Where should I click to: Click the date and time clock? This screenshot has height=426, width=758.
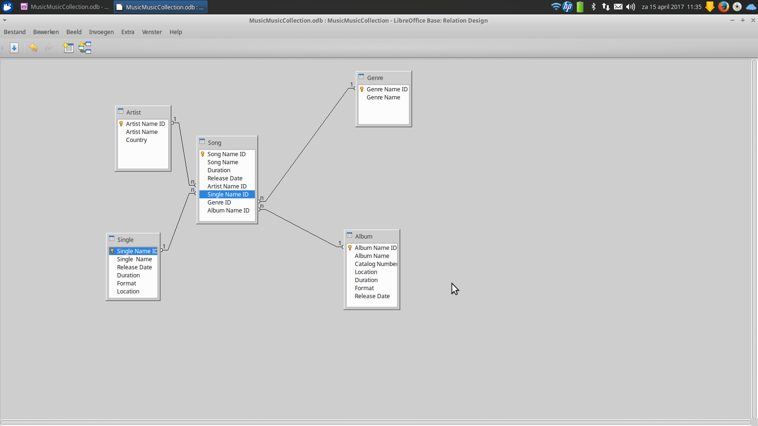[x=671, y=7]
